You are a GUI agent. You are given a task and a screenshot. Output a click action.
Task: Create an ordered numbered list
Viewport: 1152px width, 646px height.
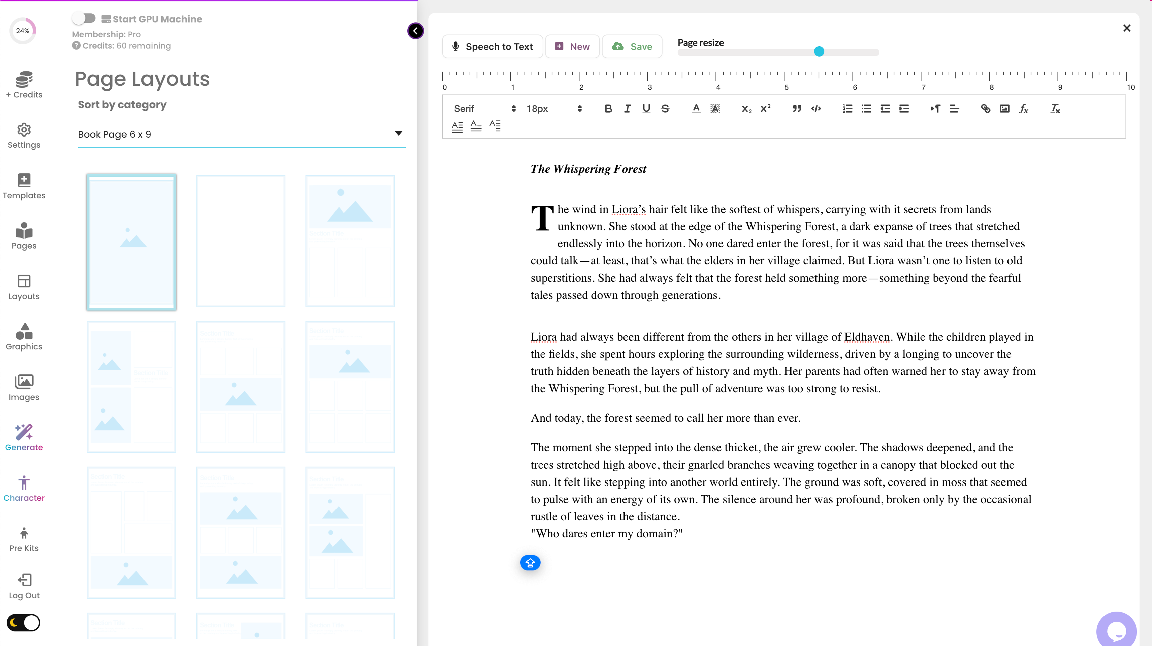pyautogui.click(x=848, y=109)
